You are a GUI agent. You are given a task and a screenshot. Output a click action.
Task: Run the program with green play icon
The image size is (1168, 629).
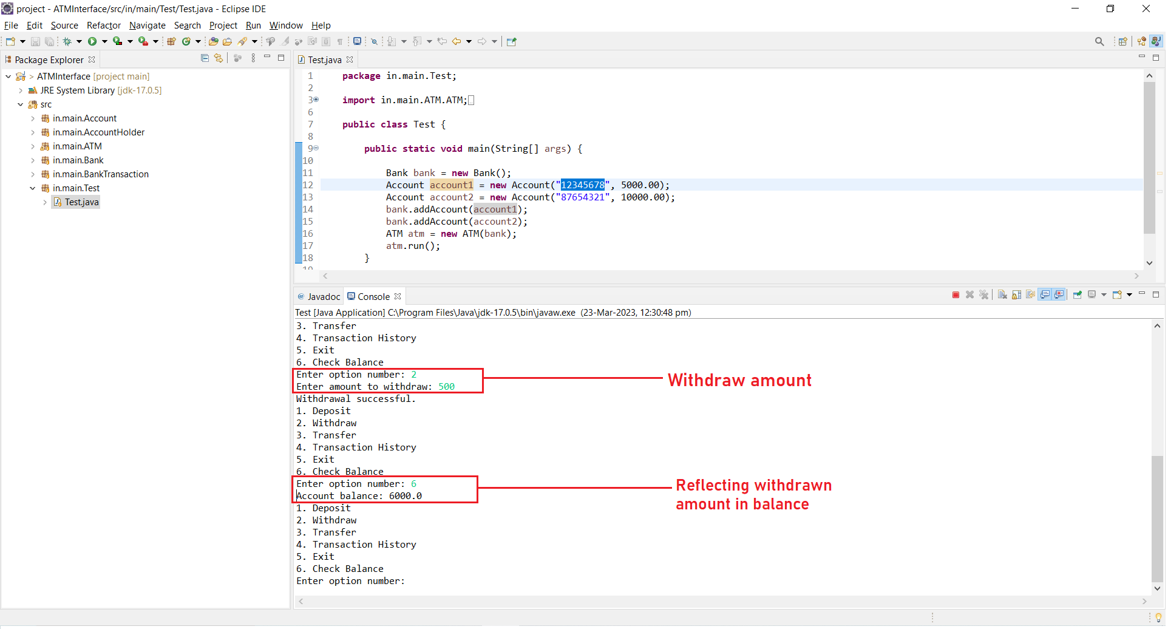pyautogui.click(x=92, y=41)
